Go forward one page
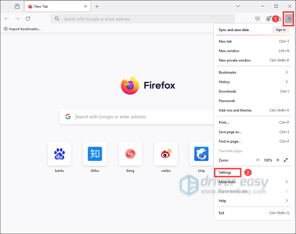 coord(17,19)
